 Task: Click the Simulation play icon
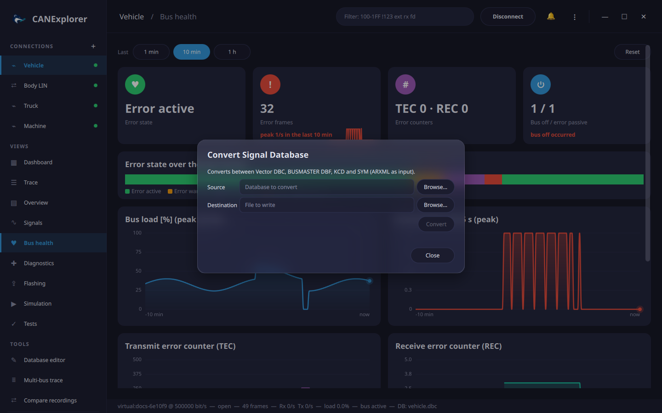(14, 304)
